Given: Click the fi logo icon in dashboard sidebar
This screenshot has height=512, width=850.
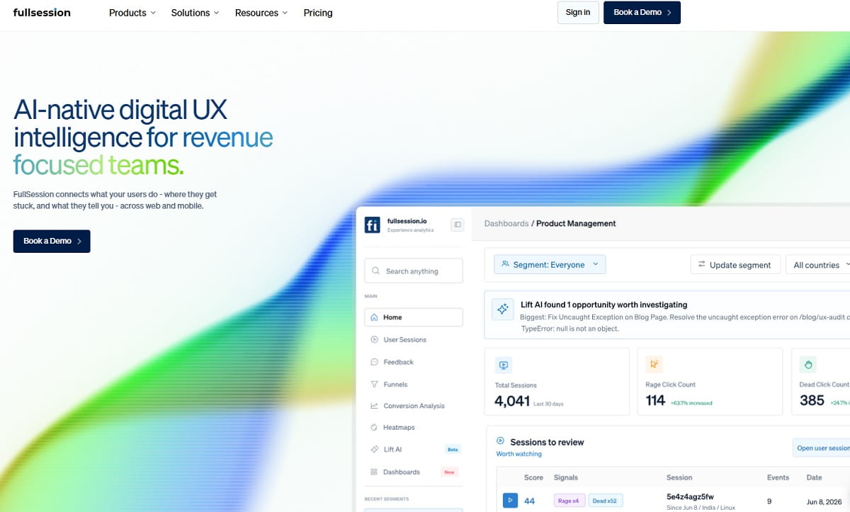Looking at the screenshot, I should (372, 225).
